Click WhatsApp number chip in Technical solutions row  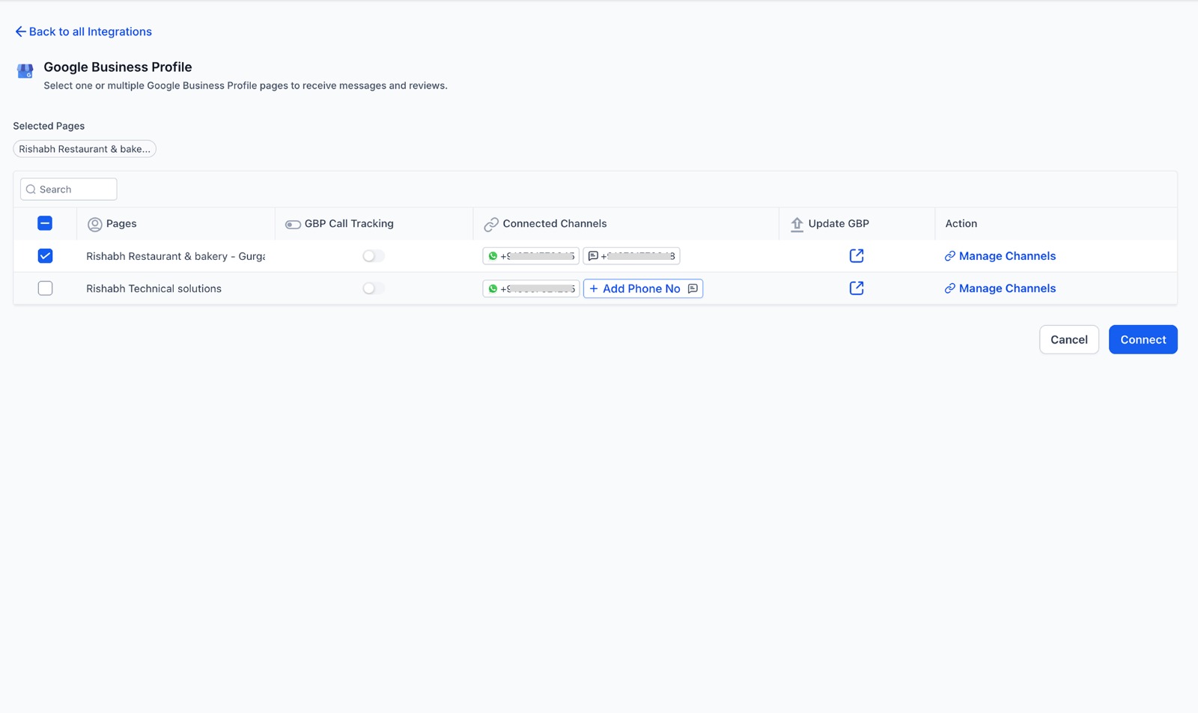[531, 288]
